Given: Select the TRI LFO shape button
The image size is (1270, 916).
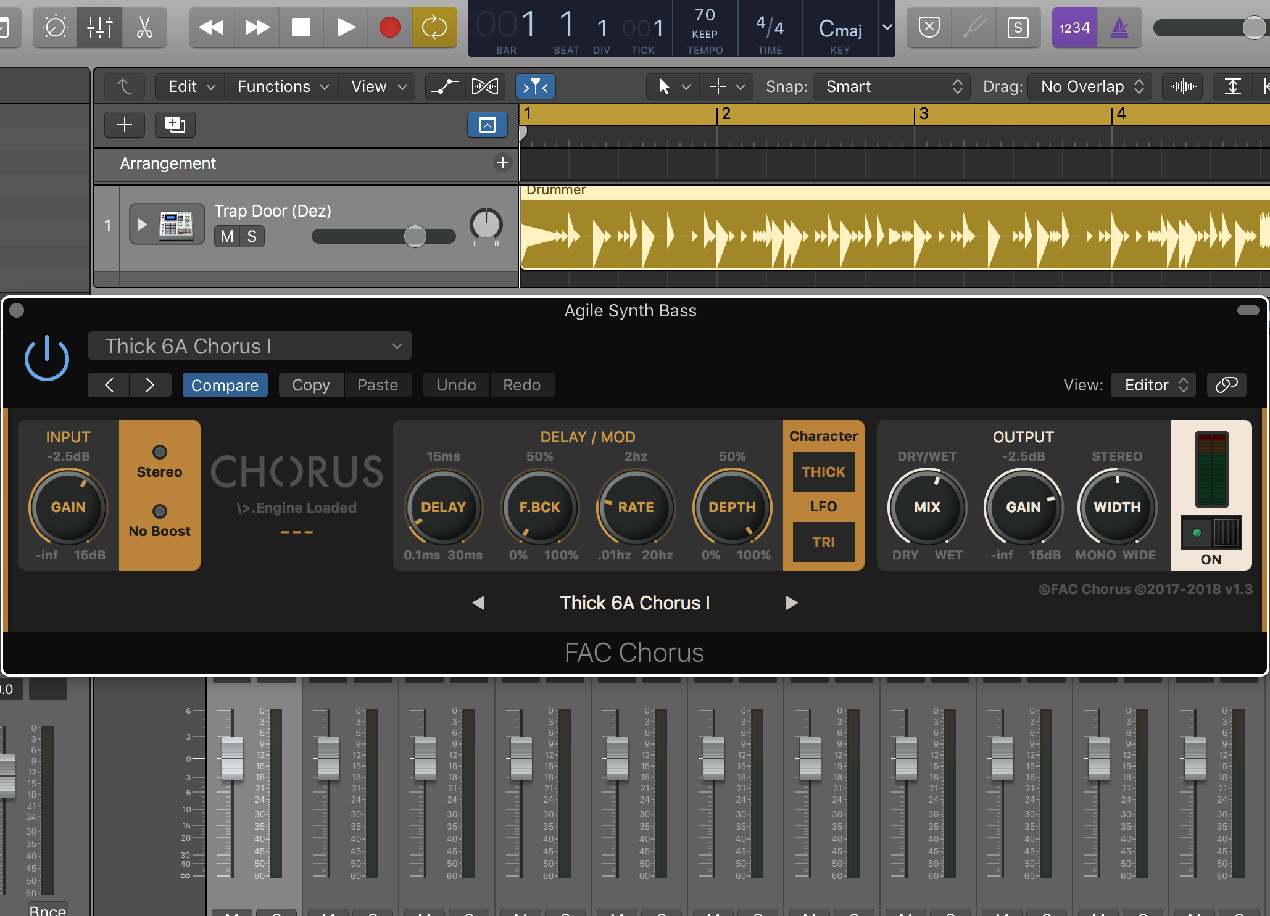Looking at the screenshot, I should click(824, 542).
